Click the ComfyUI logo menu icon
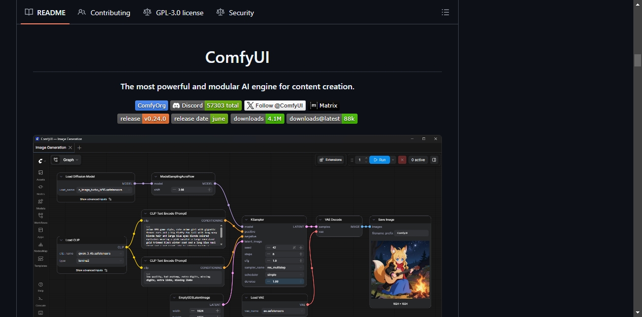 tap(41, 160)
